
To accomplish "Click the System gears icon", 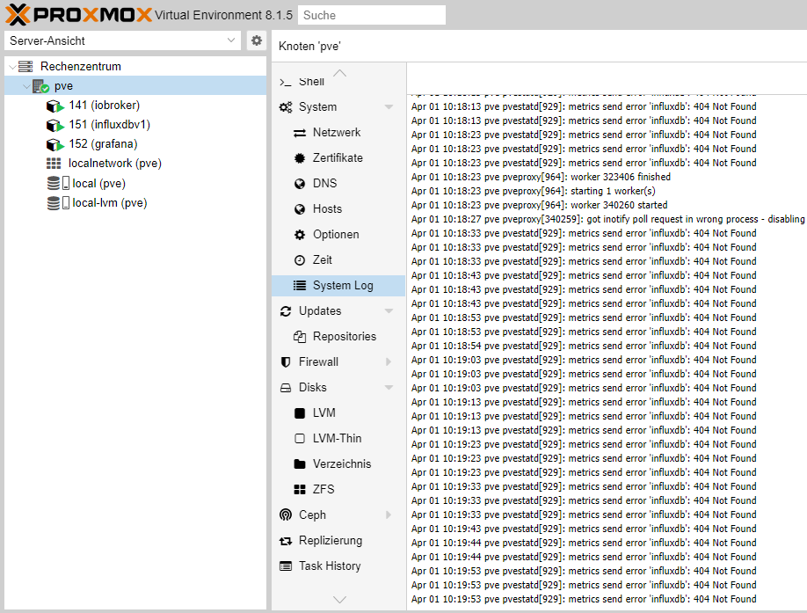I will point(286,107).
